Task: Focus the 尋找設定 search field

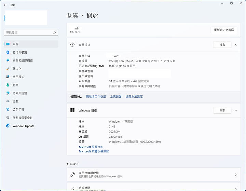Action: 31,32
